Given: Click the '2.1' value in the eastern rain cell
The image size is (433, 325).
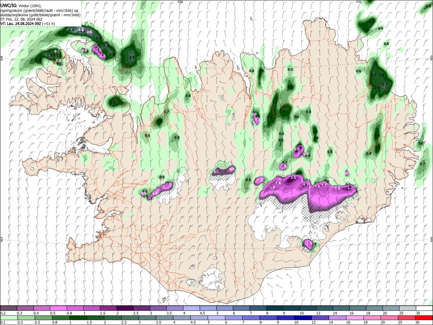Looking at the screenshot, I should pyautogui.click(x=374, y=75).
